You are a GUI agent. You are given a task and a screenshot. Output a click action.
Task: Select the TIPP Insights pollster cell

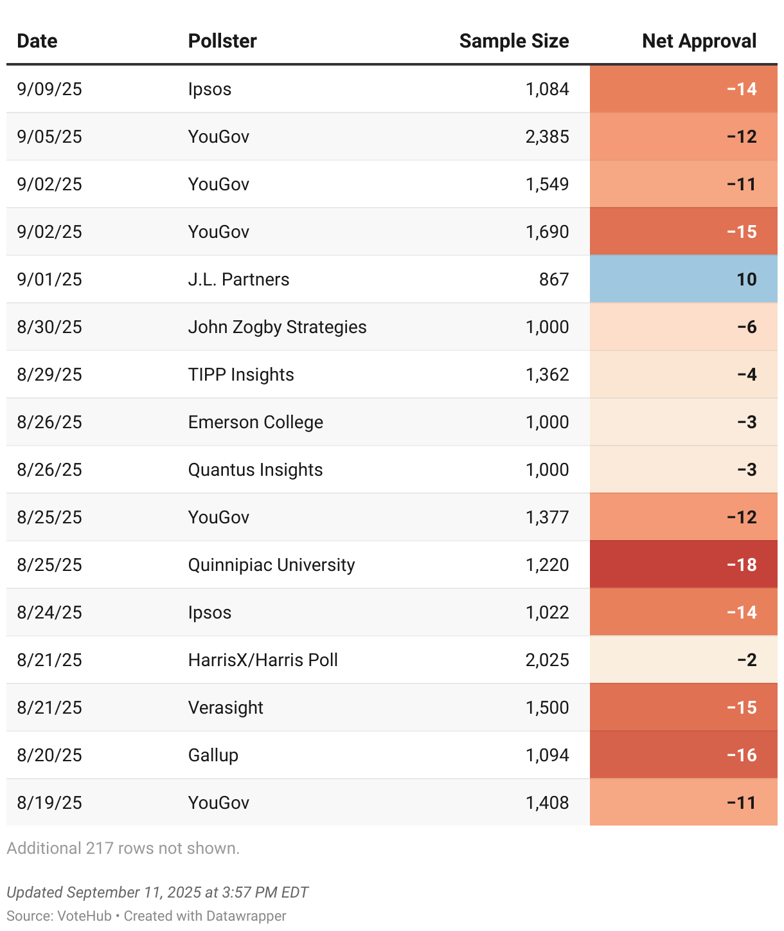point(241,374)
